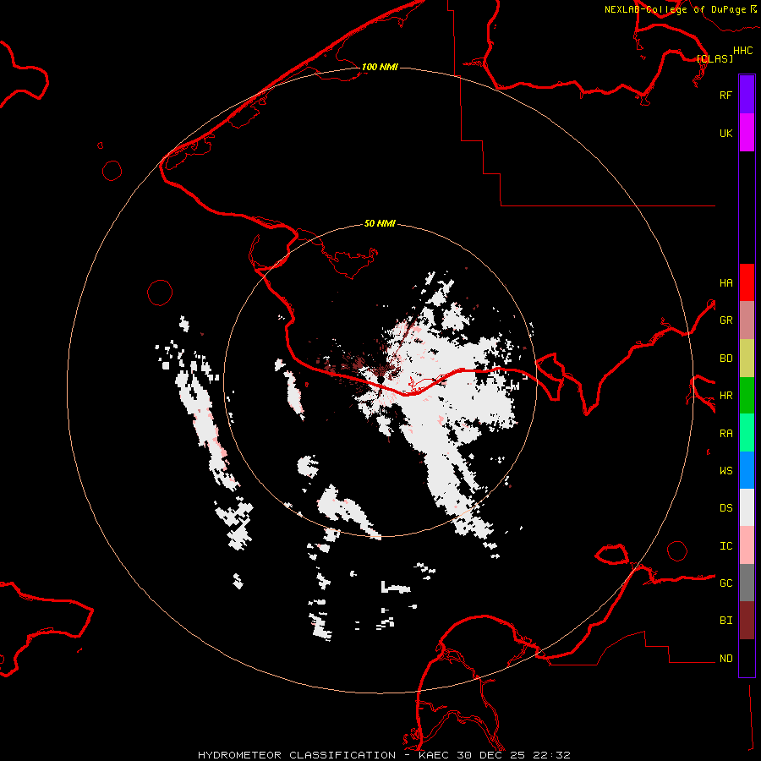
Task: Click the GC legend label
Action: tap(725, 583)
